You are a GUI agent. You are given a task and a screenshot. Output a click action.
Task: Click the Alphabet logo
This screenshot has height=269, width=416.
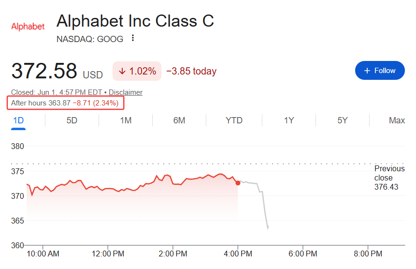coord(28,27)
